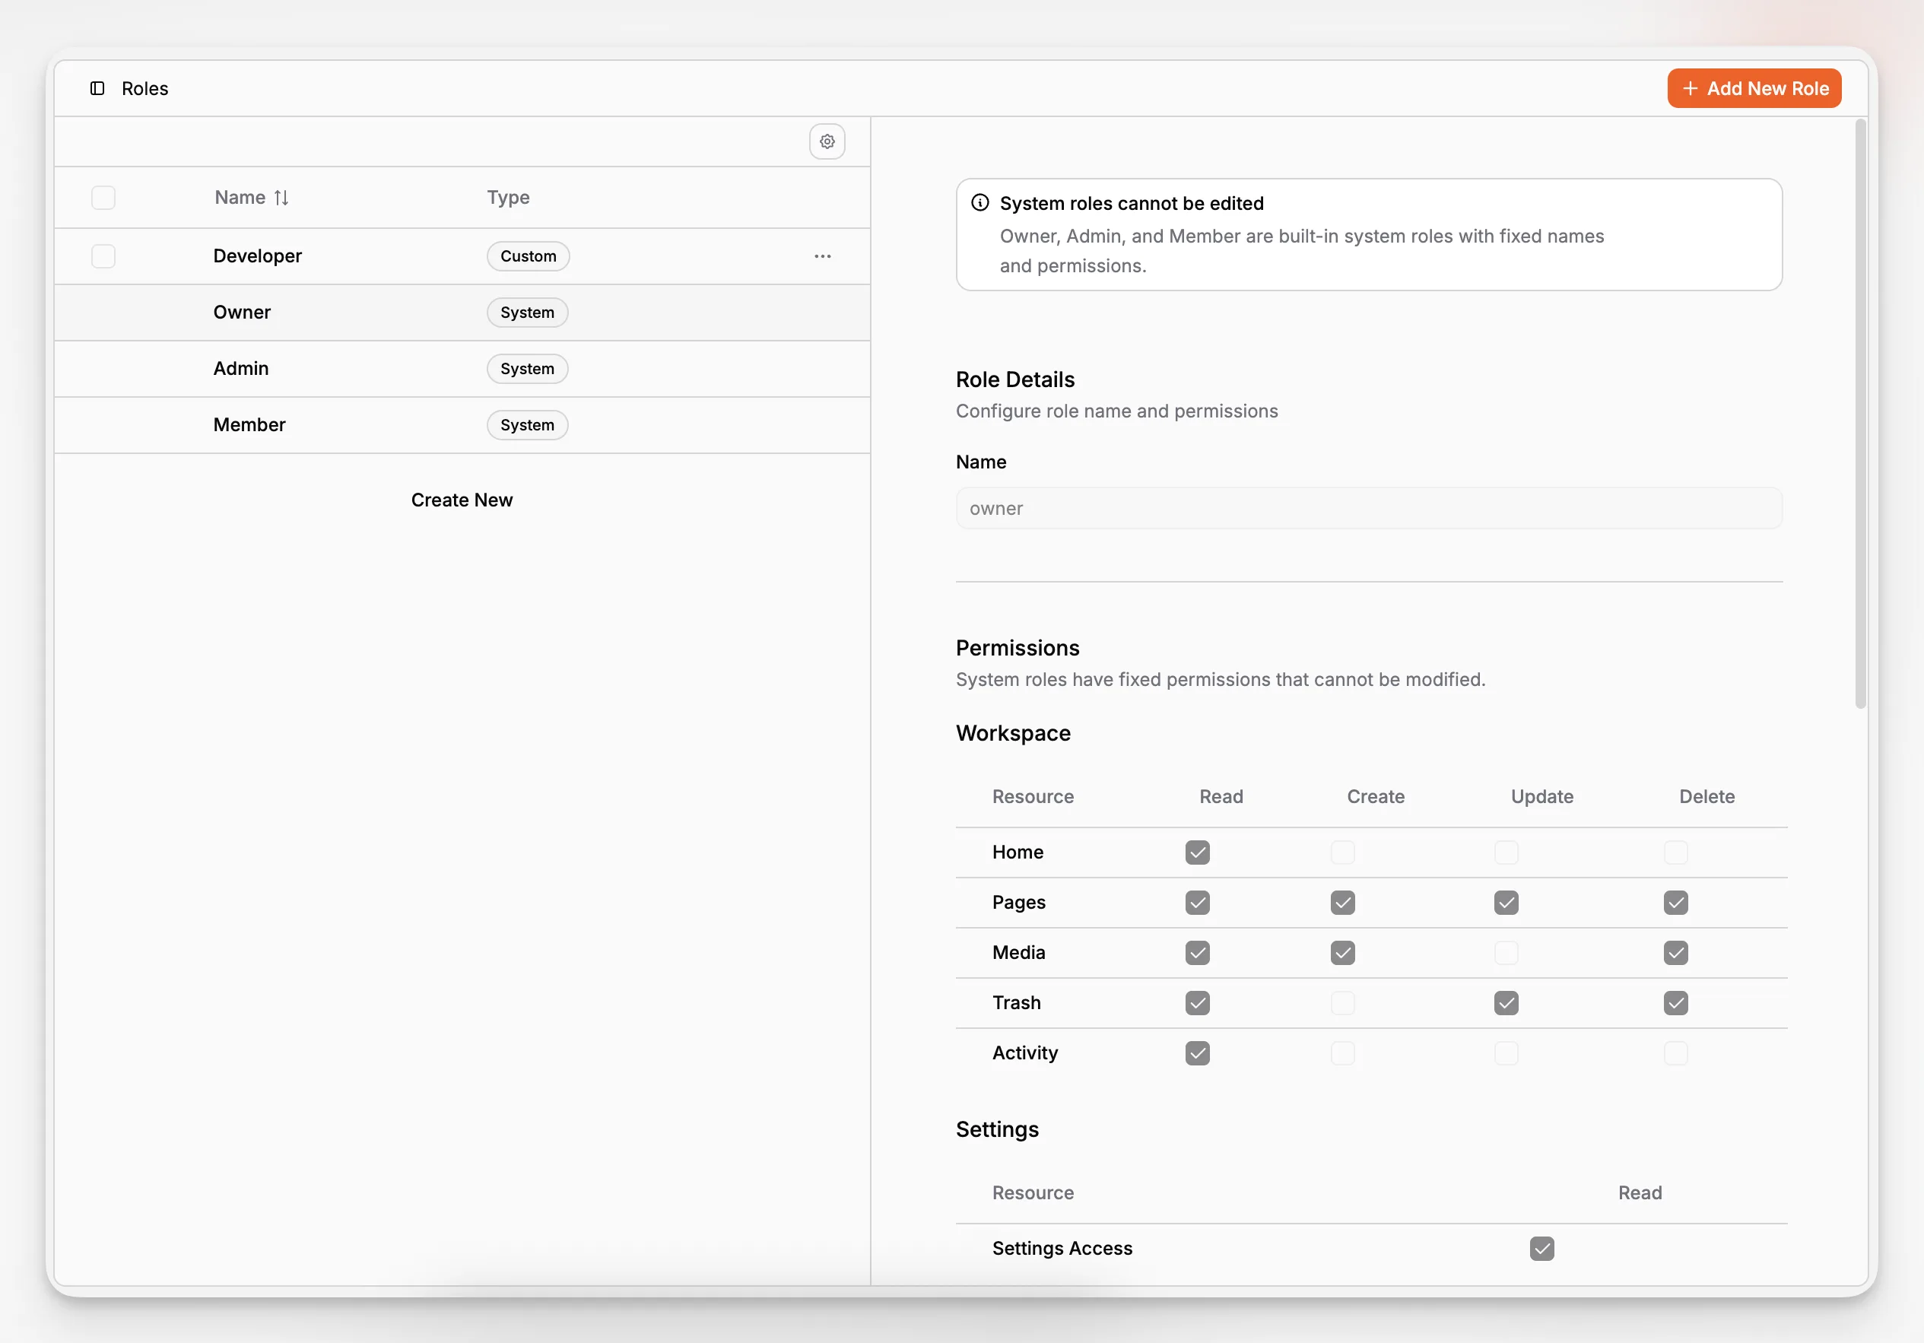
Task: Click the System badge in Member row
Action: [x=527, y=425]
